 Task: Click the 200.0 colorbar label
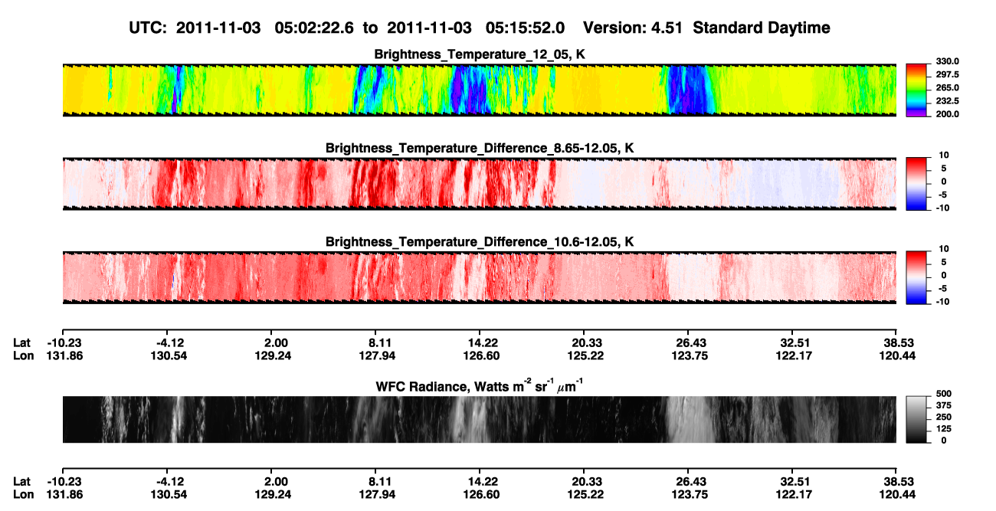[947, 113]
